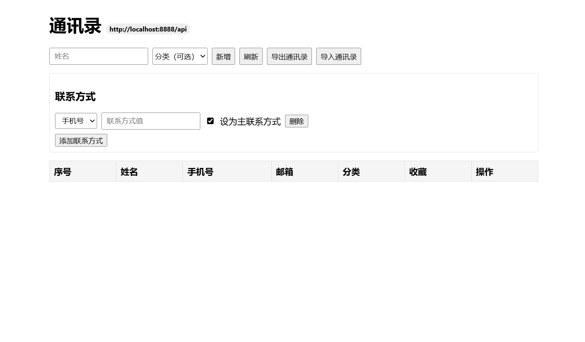Open the 分类（可选）category dropdown
Screen dimensions: 585x342
tap(180, 56)
